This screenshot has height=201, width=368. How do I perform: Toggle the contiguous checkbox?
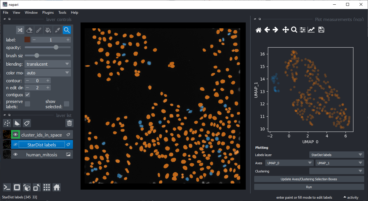(27, 95)
